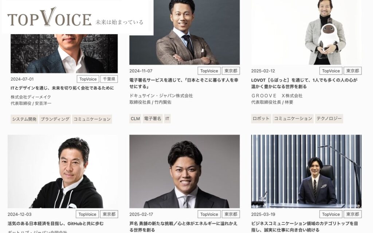Open the GitHubと共に歩む article title

click(x=56, y=224)
